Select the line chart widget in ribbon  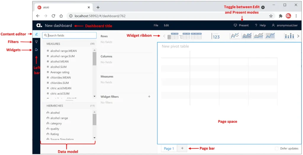[x=235, y=36]
